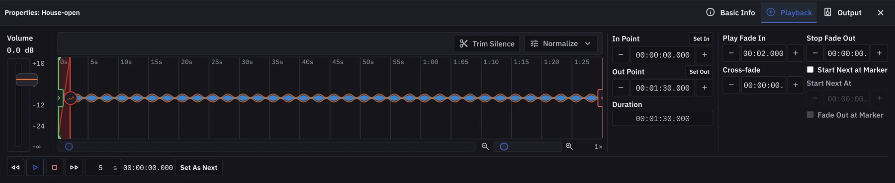Switch to the Output tab
The image size is (895, 183).
(843, 12)
